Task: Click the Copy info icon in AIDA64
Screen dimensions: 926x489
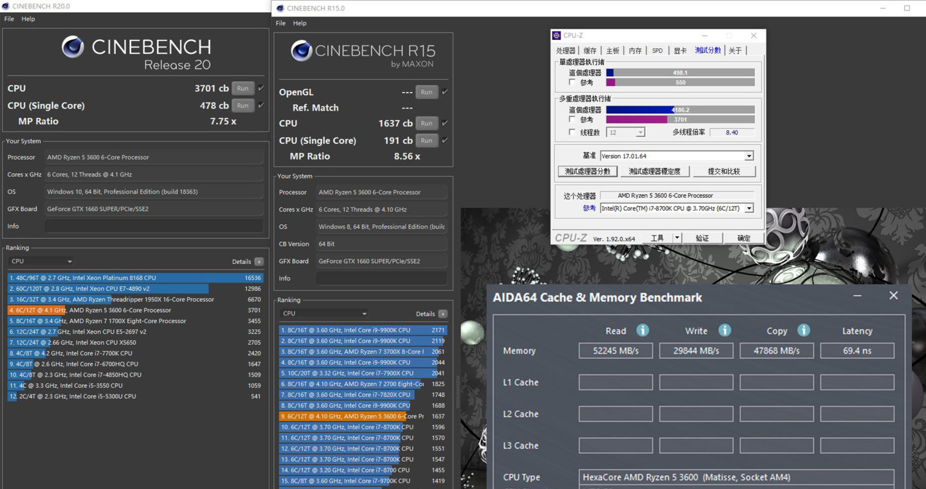Action: tap(803, 330)
